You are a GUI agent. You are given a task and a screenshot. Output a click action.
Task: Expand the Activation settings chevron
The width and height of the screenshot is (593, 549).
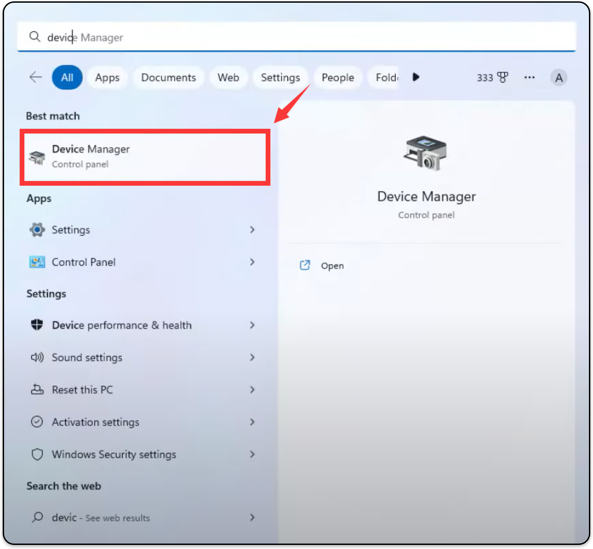[x=252, y=422]
